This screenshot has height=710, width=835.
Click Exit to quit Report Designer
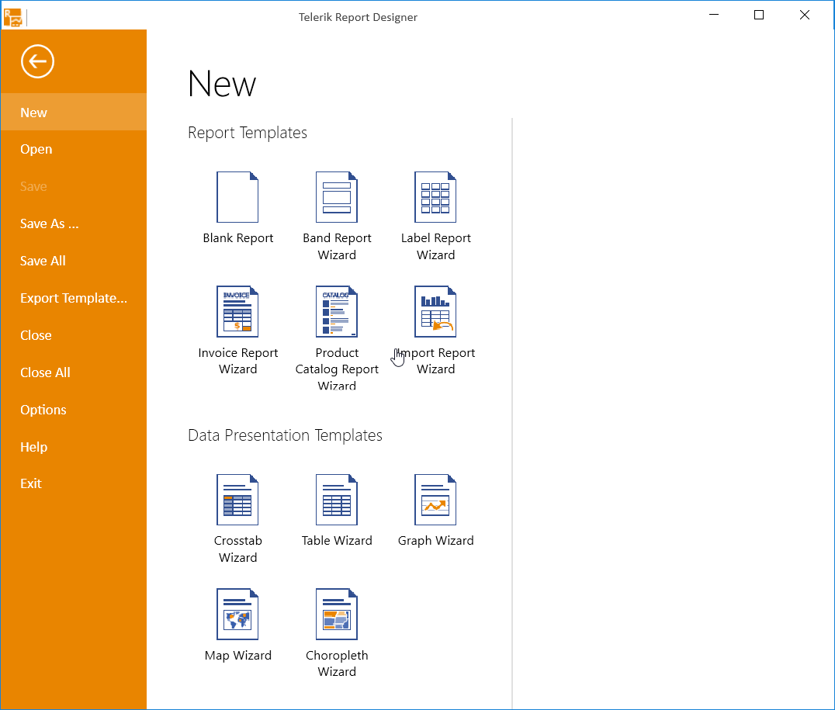(31, 484)
